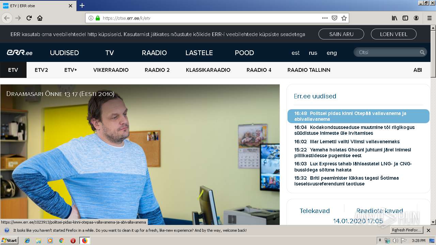Select RAADIO 4 channel tab
This screenshot has height=245, width=436.
259,70
